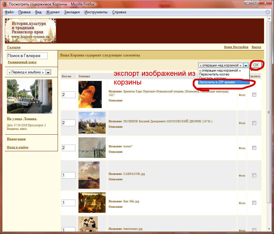Click quantity field for monet7
The width and height of the screenshot is (274, 234).
(68, 148)
